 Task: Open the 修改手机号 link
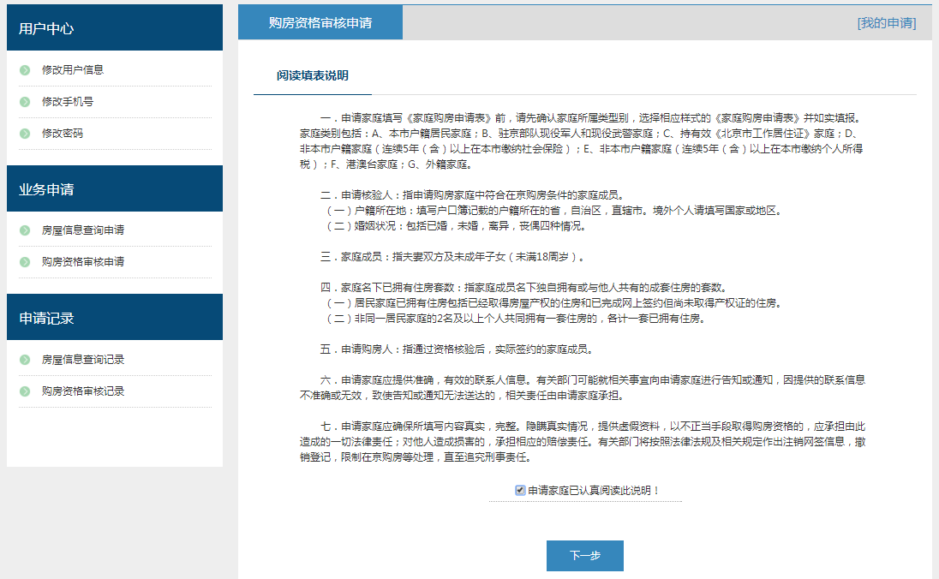click(68, 102)
